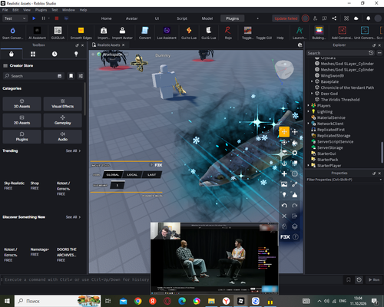
Task: Open the AI Assistant plugin
Action: [x=37, y=33]
